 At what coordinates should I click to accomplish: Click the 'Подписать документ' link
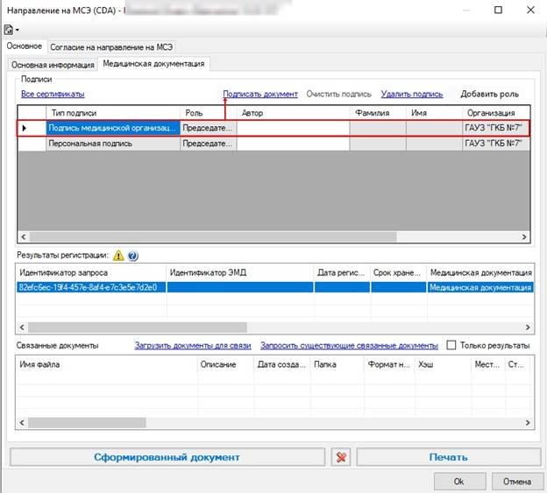coord(260,94)
